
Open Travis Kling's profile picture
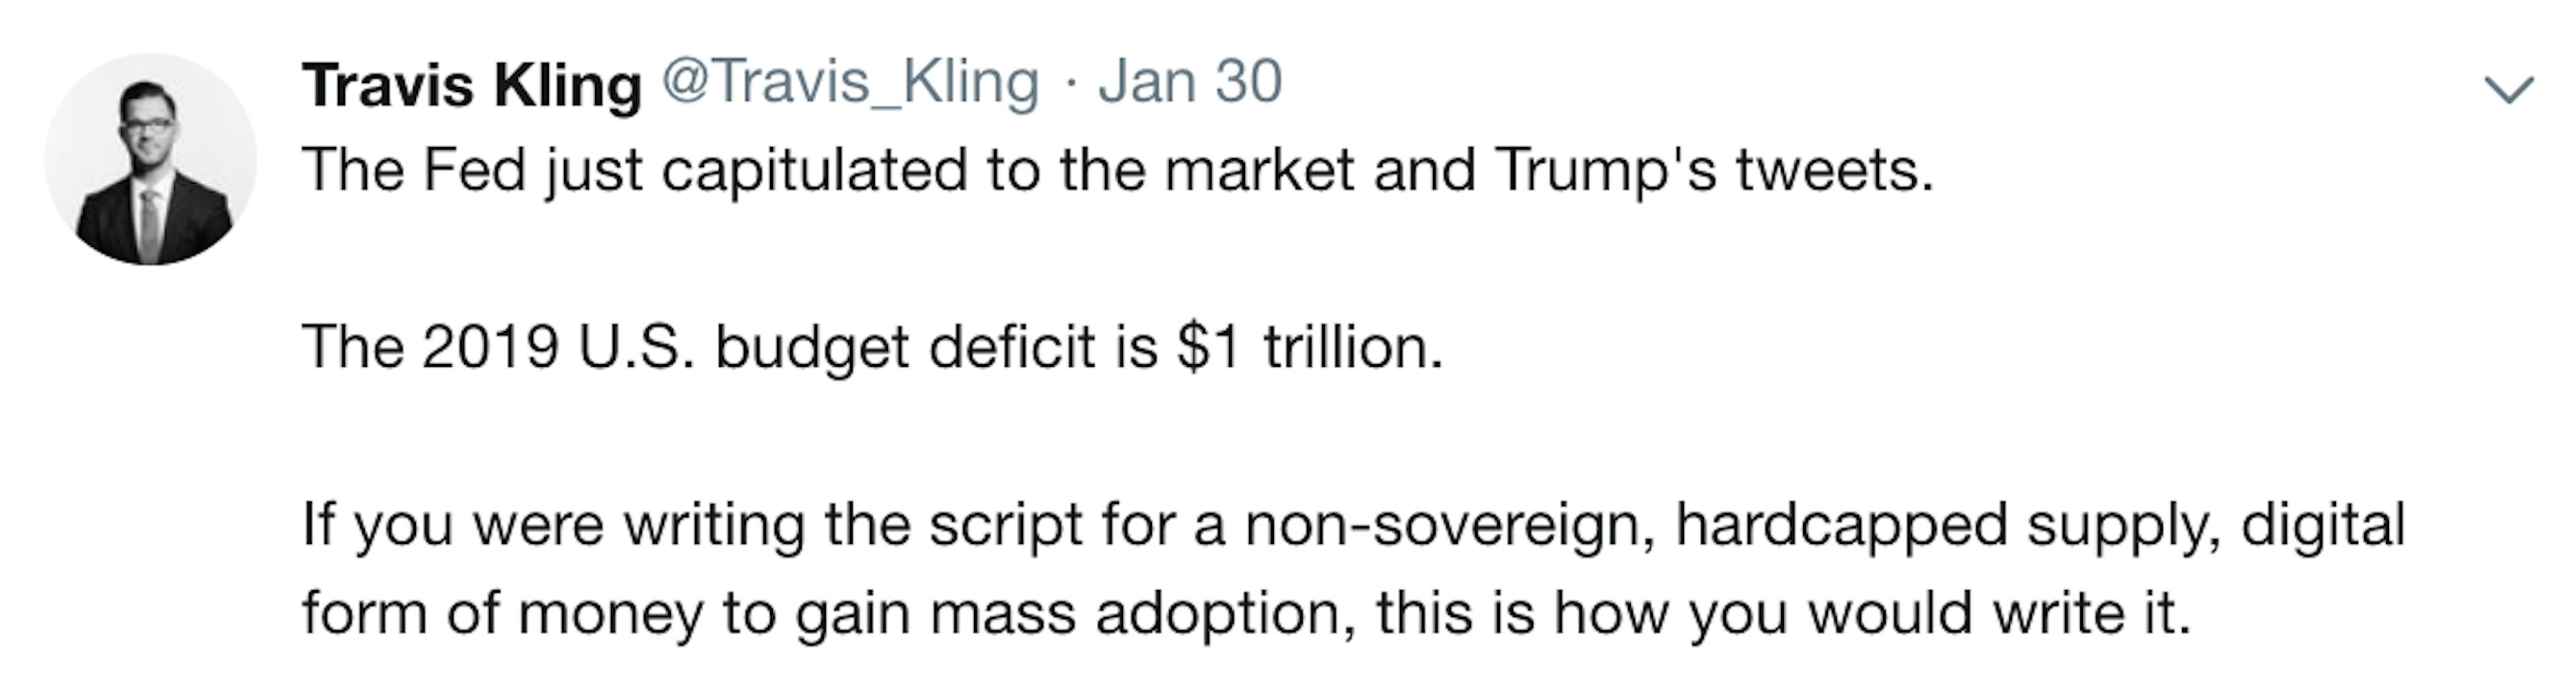[151, 159]
